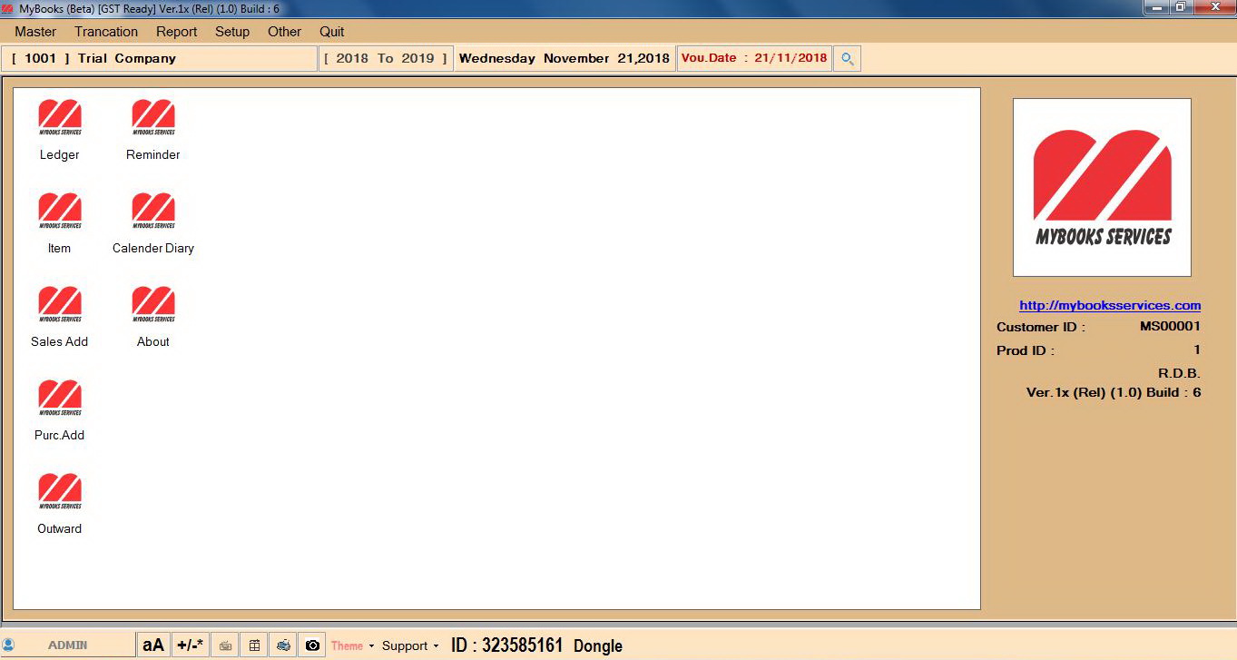This screenshot has height=660, width=1237.
Task: Click the camera screenshot icon
Action: [x=312, y=645]
